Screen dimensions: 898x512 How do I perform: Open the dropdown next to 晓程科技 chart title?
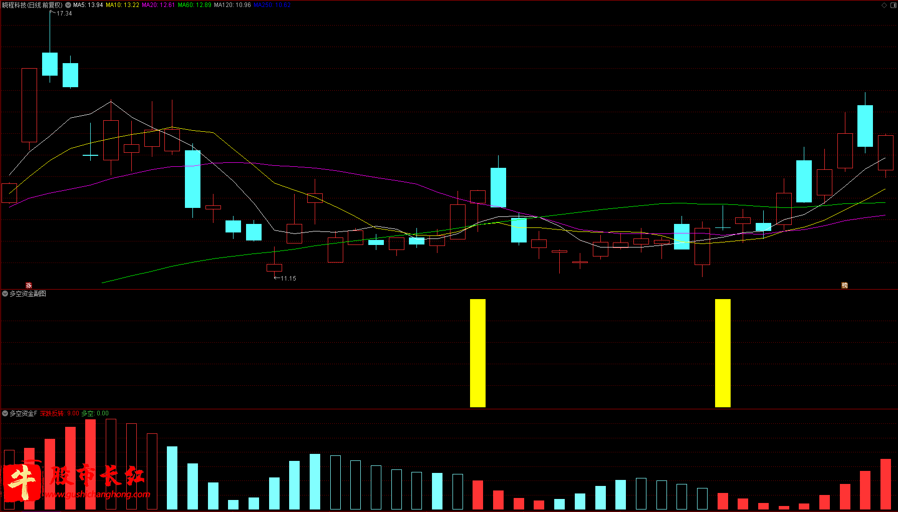68,5
